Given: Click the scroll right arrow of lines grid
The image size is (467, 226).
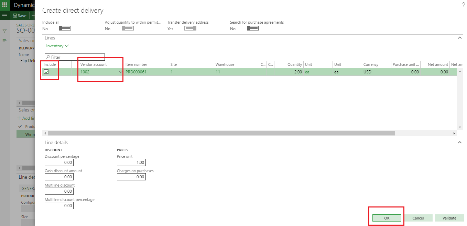Looking at the screenshot, I should point(454,133).
